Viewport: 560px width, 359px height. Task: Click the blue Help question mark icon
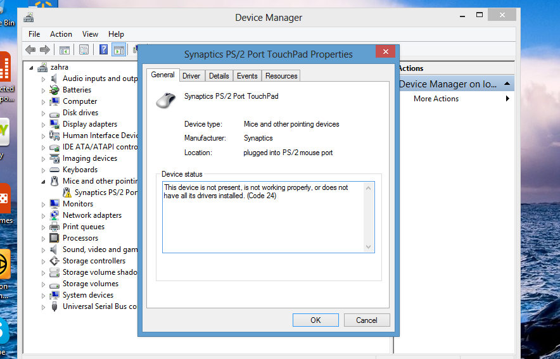click(x=103, y=49)
